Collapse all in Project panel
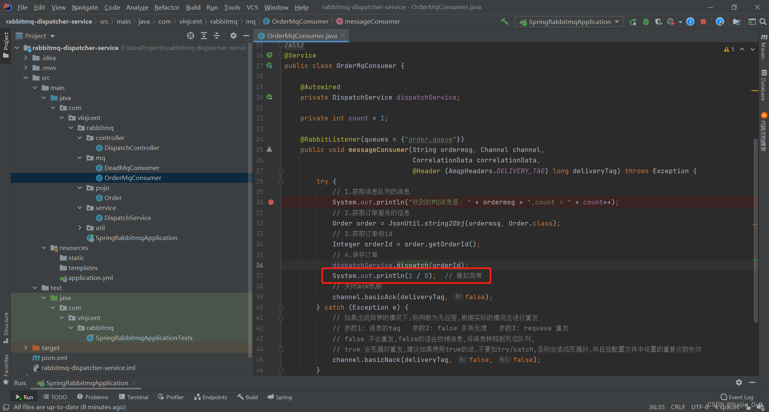 pyautogui.click(x=217, y=36)
